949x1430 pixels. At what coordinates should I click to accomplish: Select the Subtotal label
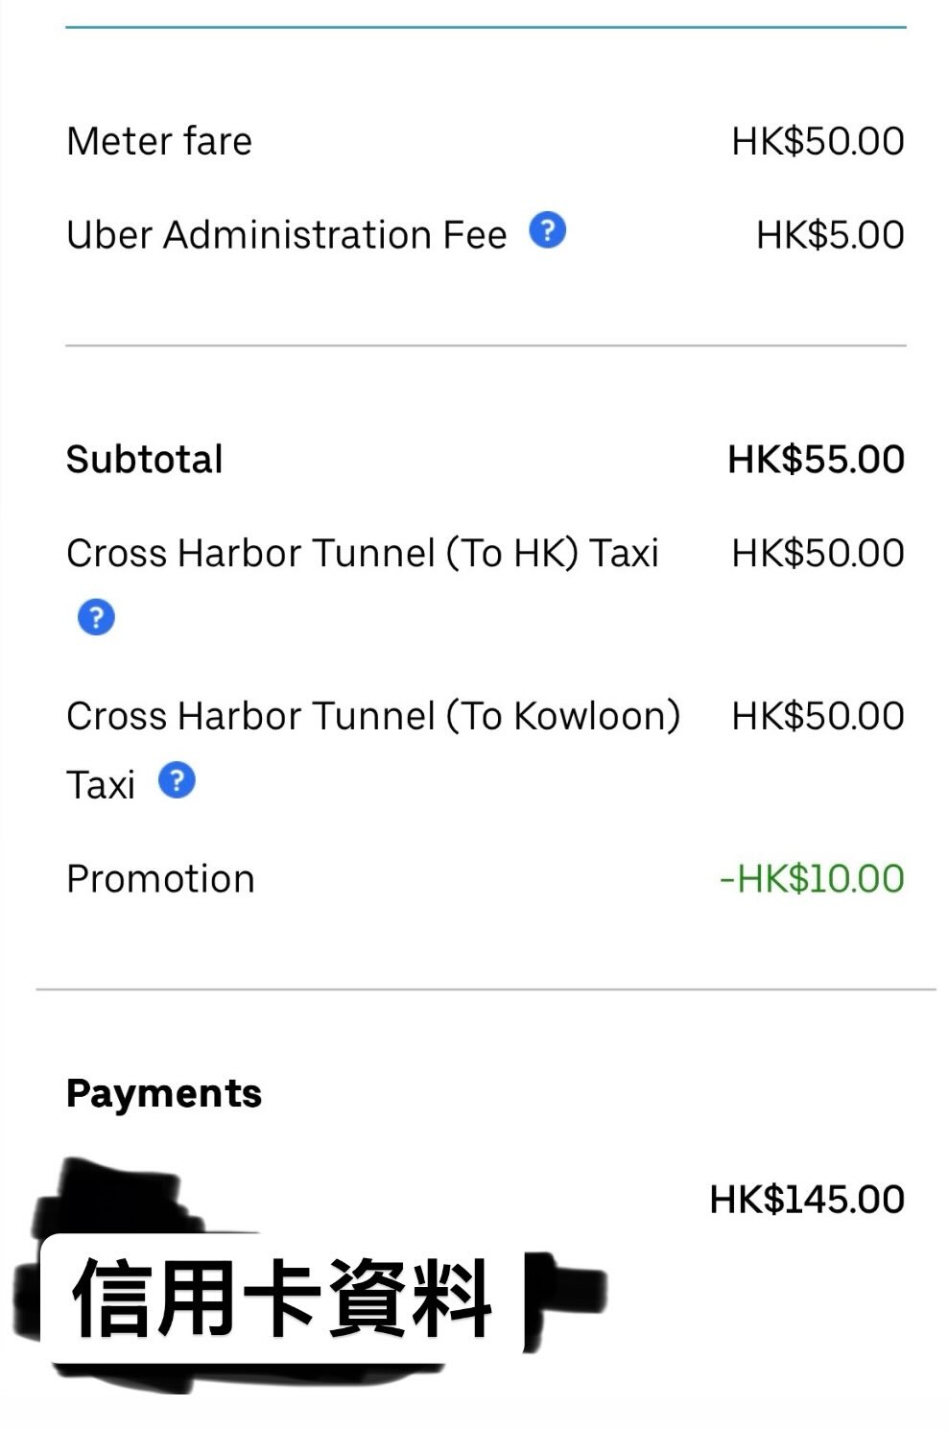pos(144,460)
